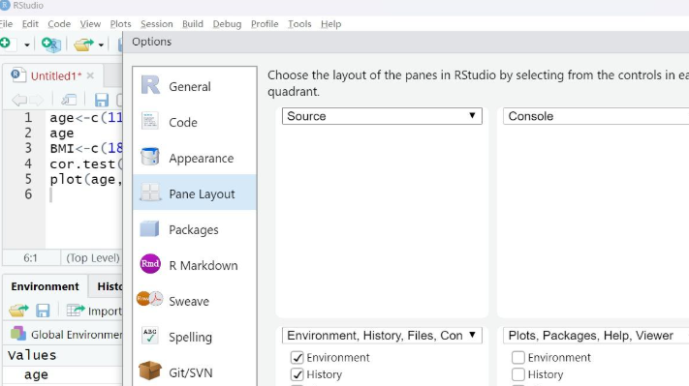Screen dimensions: 689x386
Task: Expand the open file recent dropdown arrow
Action: (101, 45)
